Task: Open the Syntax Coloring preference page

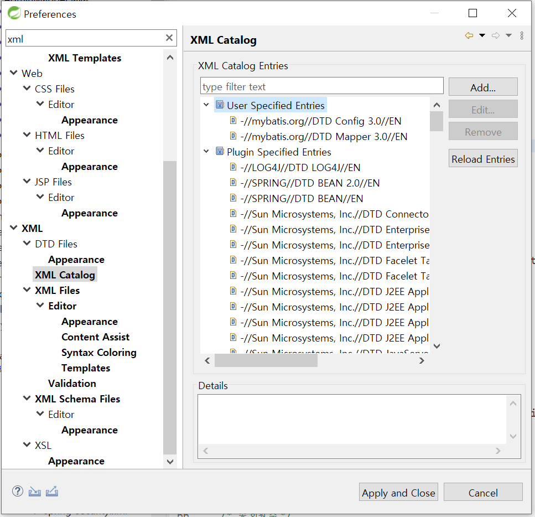Action: click(x=99, y=353)
